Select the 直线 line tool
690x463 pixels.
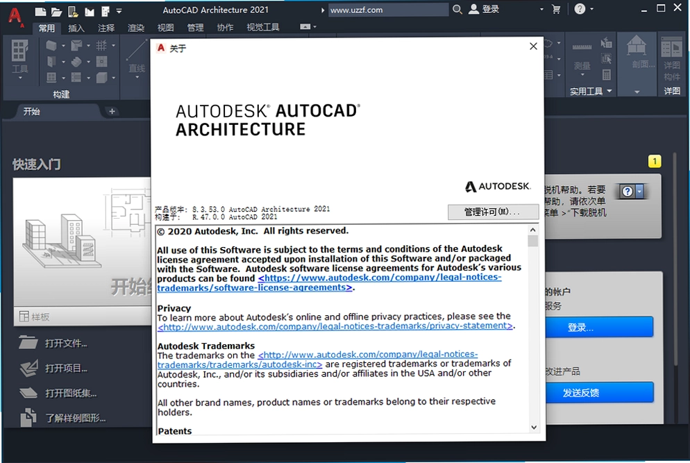pyautogui.click(x=137, y=55)
